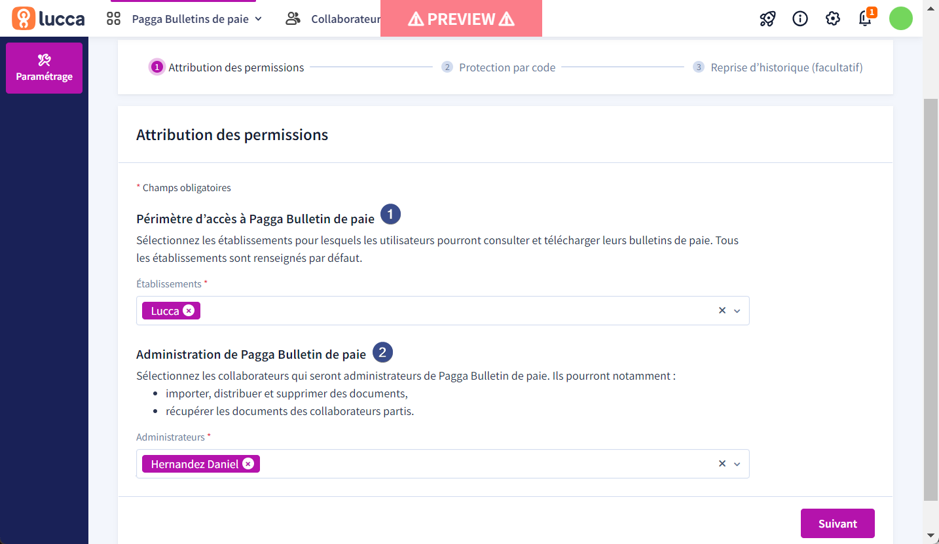Expand the Établissements dropdown chevron
939x544 pixels.
click(737, 311)
